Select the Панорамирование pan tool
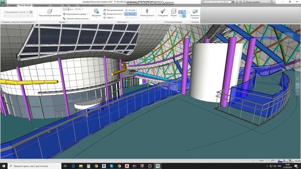The image size is (301, 169). [x=113, y=10]
